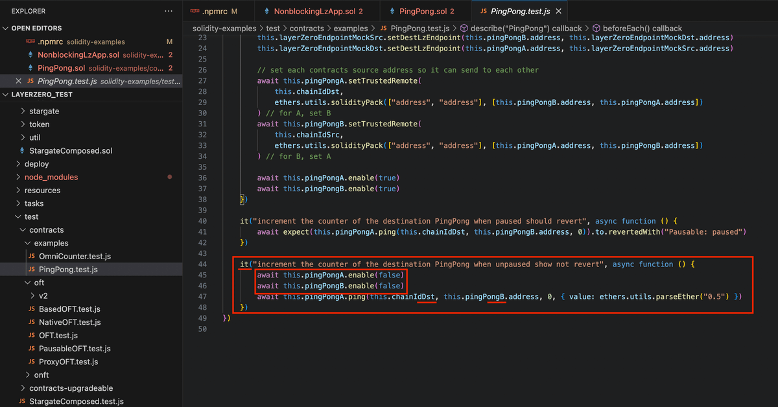Expand the node_modules folder
Image resolution: width=778 pixels, height=407 pixels.
[51, 177]
